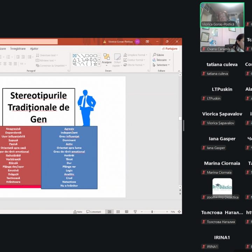The width and height of the screenshot is (252, 252).
Task: Toggle the Note notes pane
Action: point(78,212)
